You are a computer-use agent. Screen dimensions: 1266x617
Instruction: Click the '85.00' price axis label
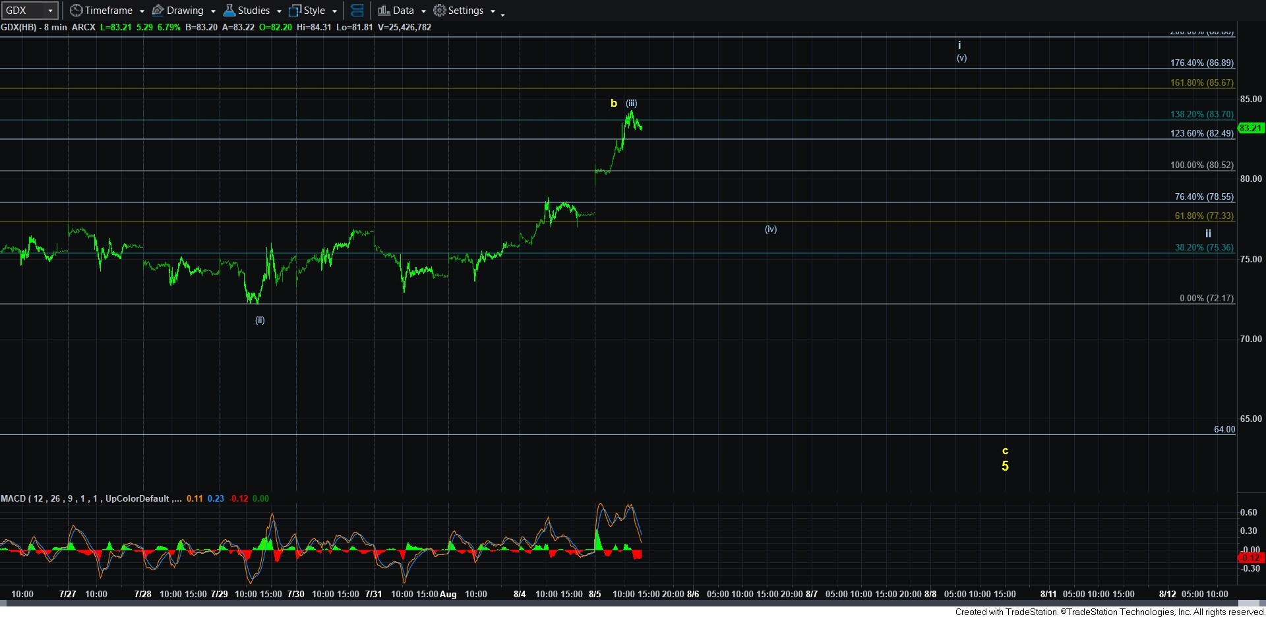coord(1251,99)
